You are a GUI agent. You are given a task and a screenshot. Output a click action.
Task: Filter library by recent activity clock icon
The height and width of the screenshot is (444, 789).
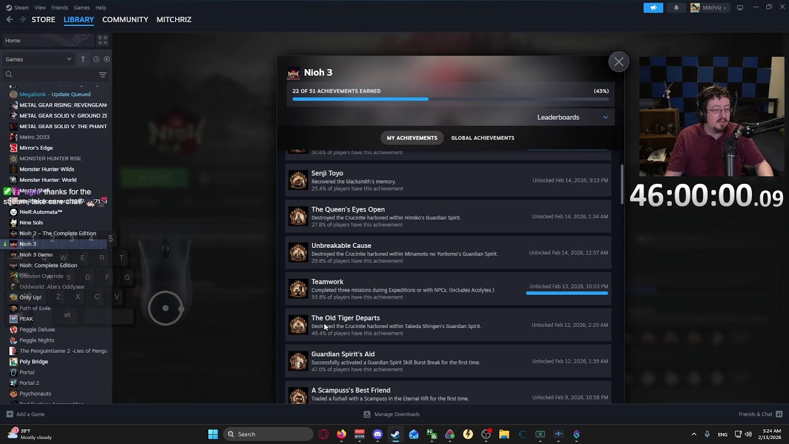pyautogui.click(x=96, y=59)
